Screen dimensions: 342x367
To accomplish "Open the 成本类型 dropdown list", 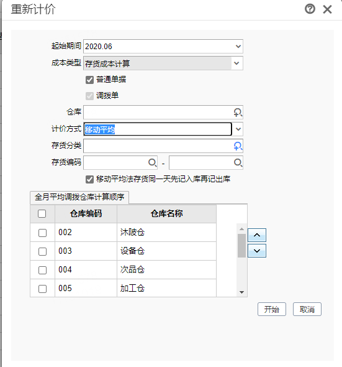I will coord(236,63).
